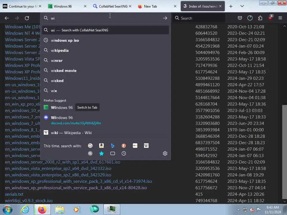287x215 pixels.
Task: Open win98qi_v0.9.3_stock.iso link
Action: click(x=29, y=200)
